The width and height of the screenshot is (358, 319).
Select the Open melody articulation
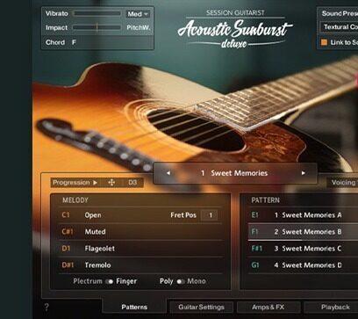coord(93,215)
